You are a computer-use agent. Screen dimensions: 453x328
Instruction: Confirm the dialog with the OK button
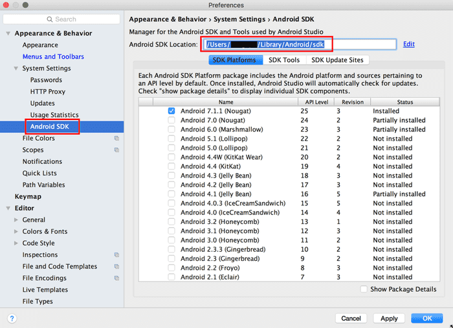point(426,318)
